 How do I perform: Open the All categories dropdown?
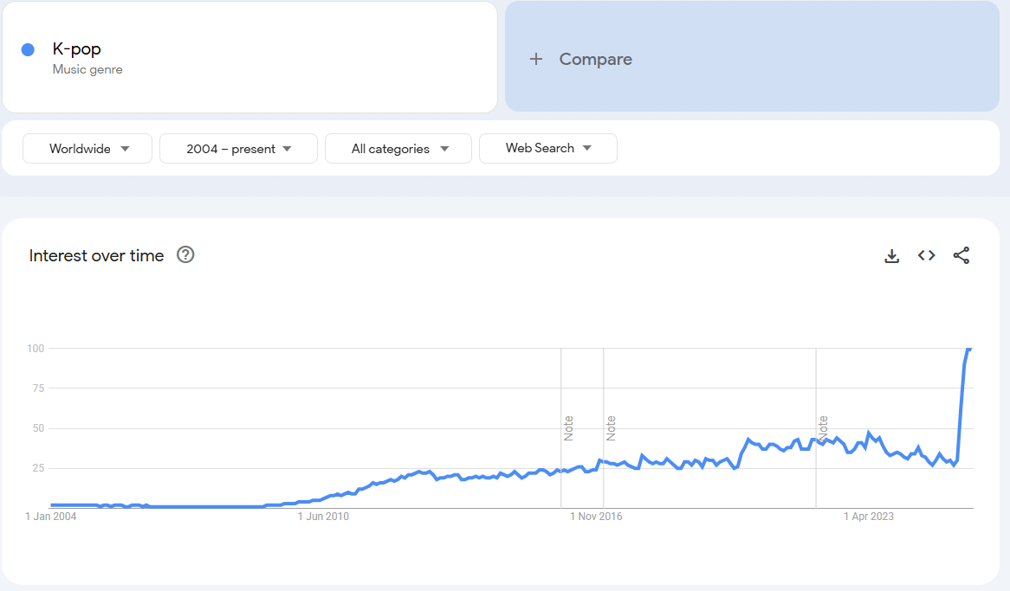398,149
